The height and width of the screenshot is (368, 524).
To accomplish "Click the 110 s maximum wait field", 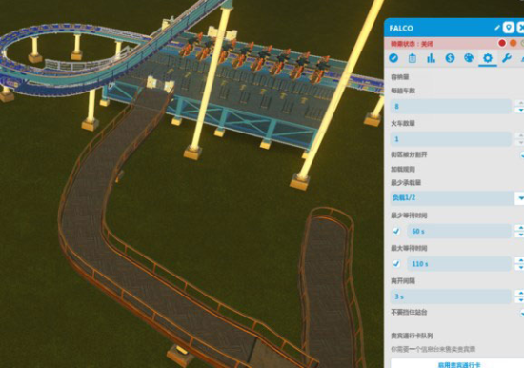I will [x=459, y=264].
